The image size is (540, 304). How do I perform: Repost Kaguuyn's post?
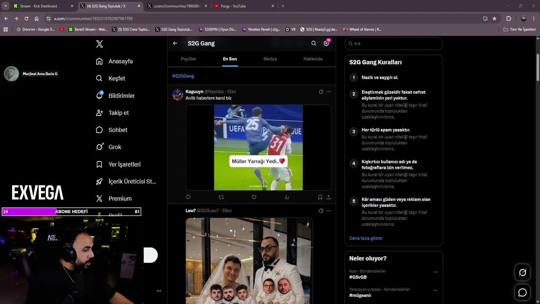[x=221, y=197]
